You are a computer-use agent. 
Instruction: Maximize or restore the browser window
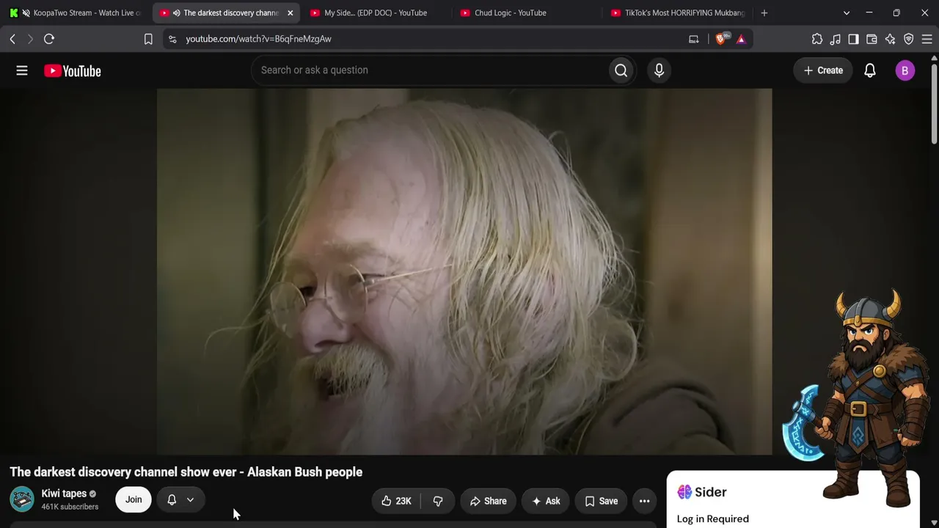point(896,12)
